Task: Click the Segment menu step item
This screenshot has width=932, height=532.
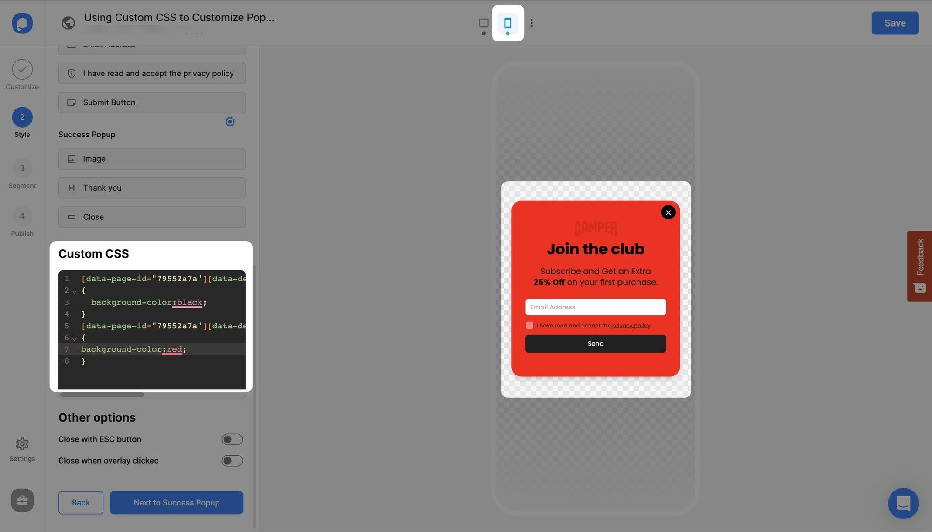Action: pos(22,173)
